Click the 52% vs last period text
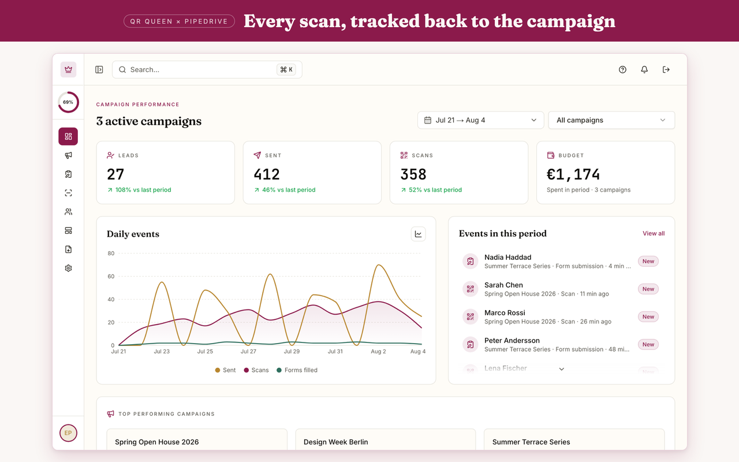The width and height of the screenshot is (739, 462). pyautogui.click(x=435, y=190)
